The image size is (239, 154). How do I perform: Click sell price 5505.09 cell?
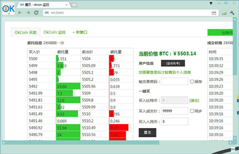(x=95, y=66)
